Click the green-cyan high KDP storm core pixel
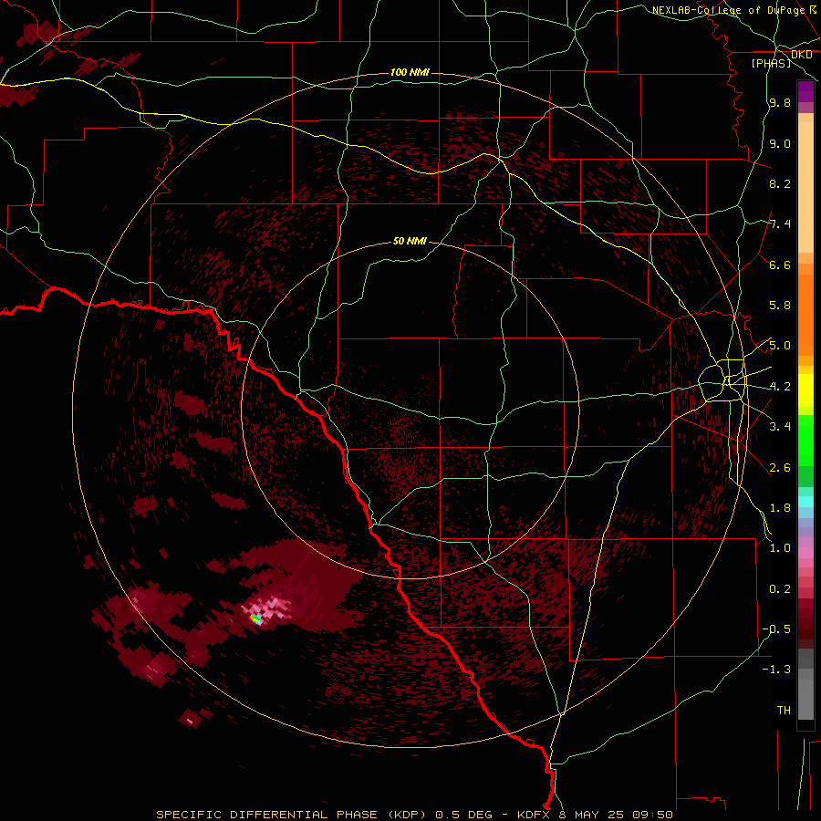Image resolution: width=821 pixels, height=821 pixels. coord(256,620)
